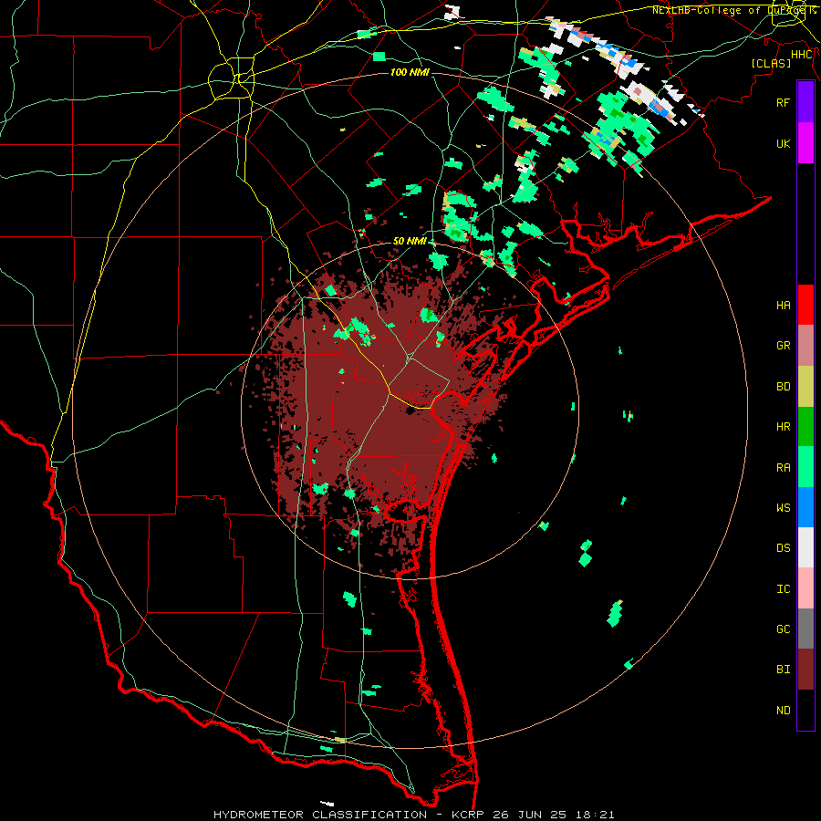
Task: Click the GC legend label
Action: [783, 629]
